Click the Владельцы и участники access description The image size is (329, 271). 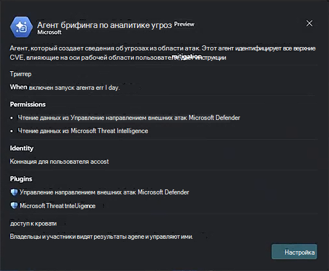[x=101, y=237]
